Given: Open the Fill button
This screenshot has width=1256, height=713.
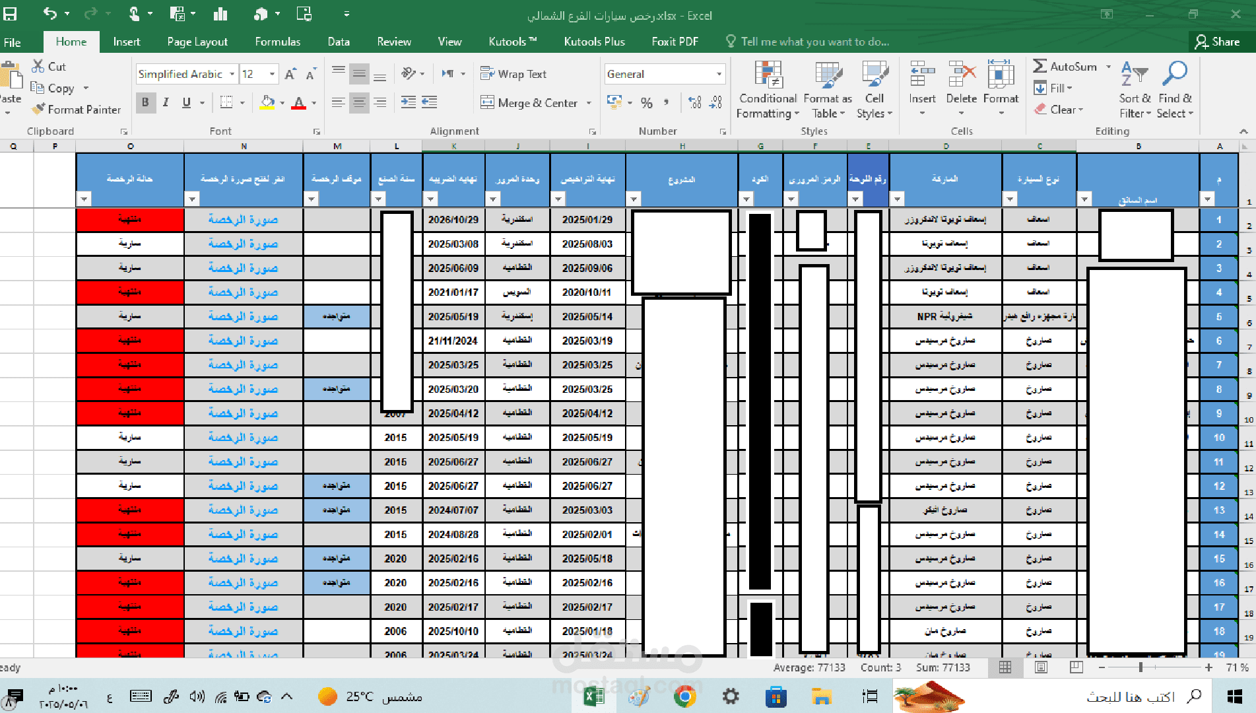Looking at the screenshot, I should [x=1053, y=88].
